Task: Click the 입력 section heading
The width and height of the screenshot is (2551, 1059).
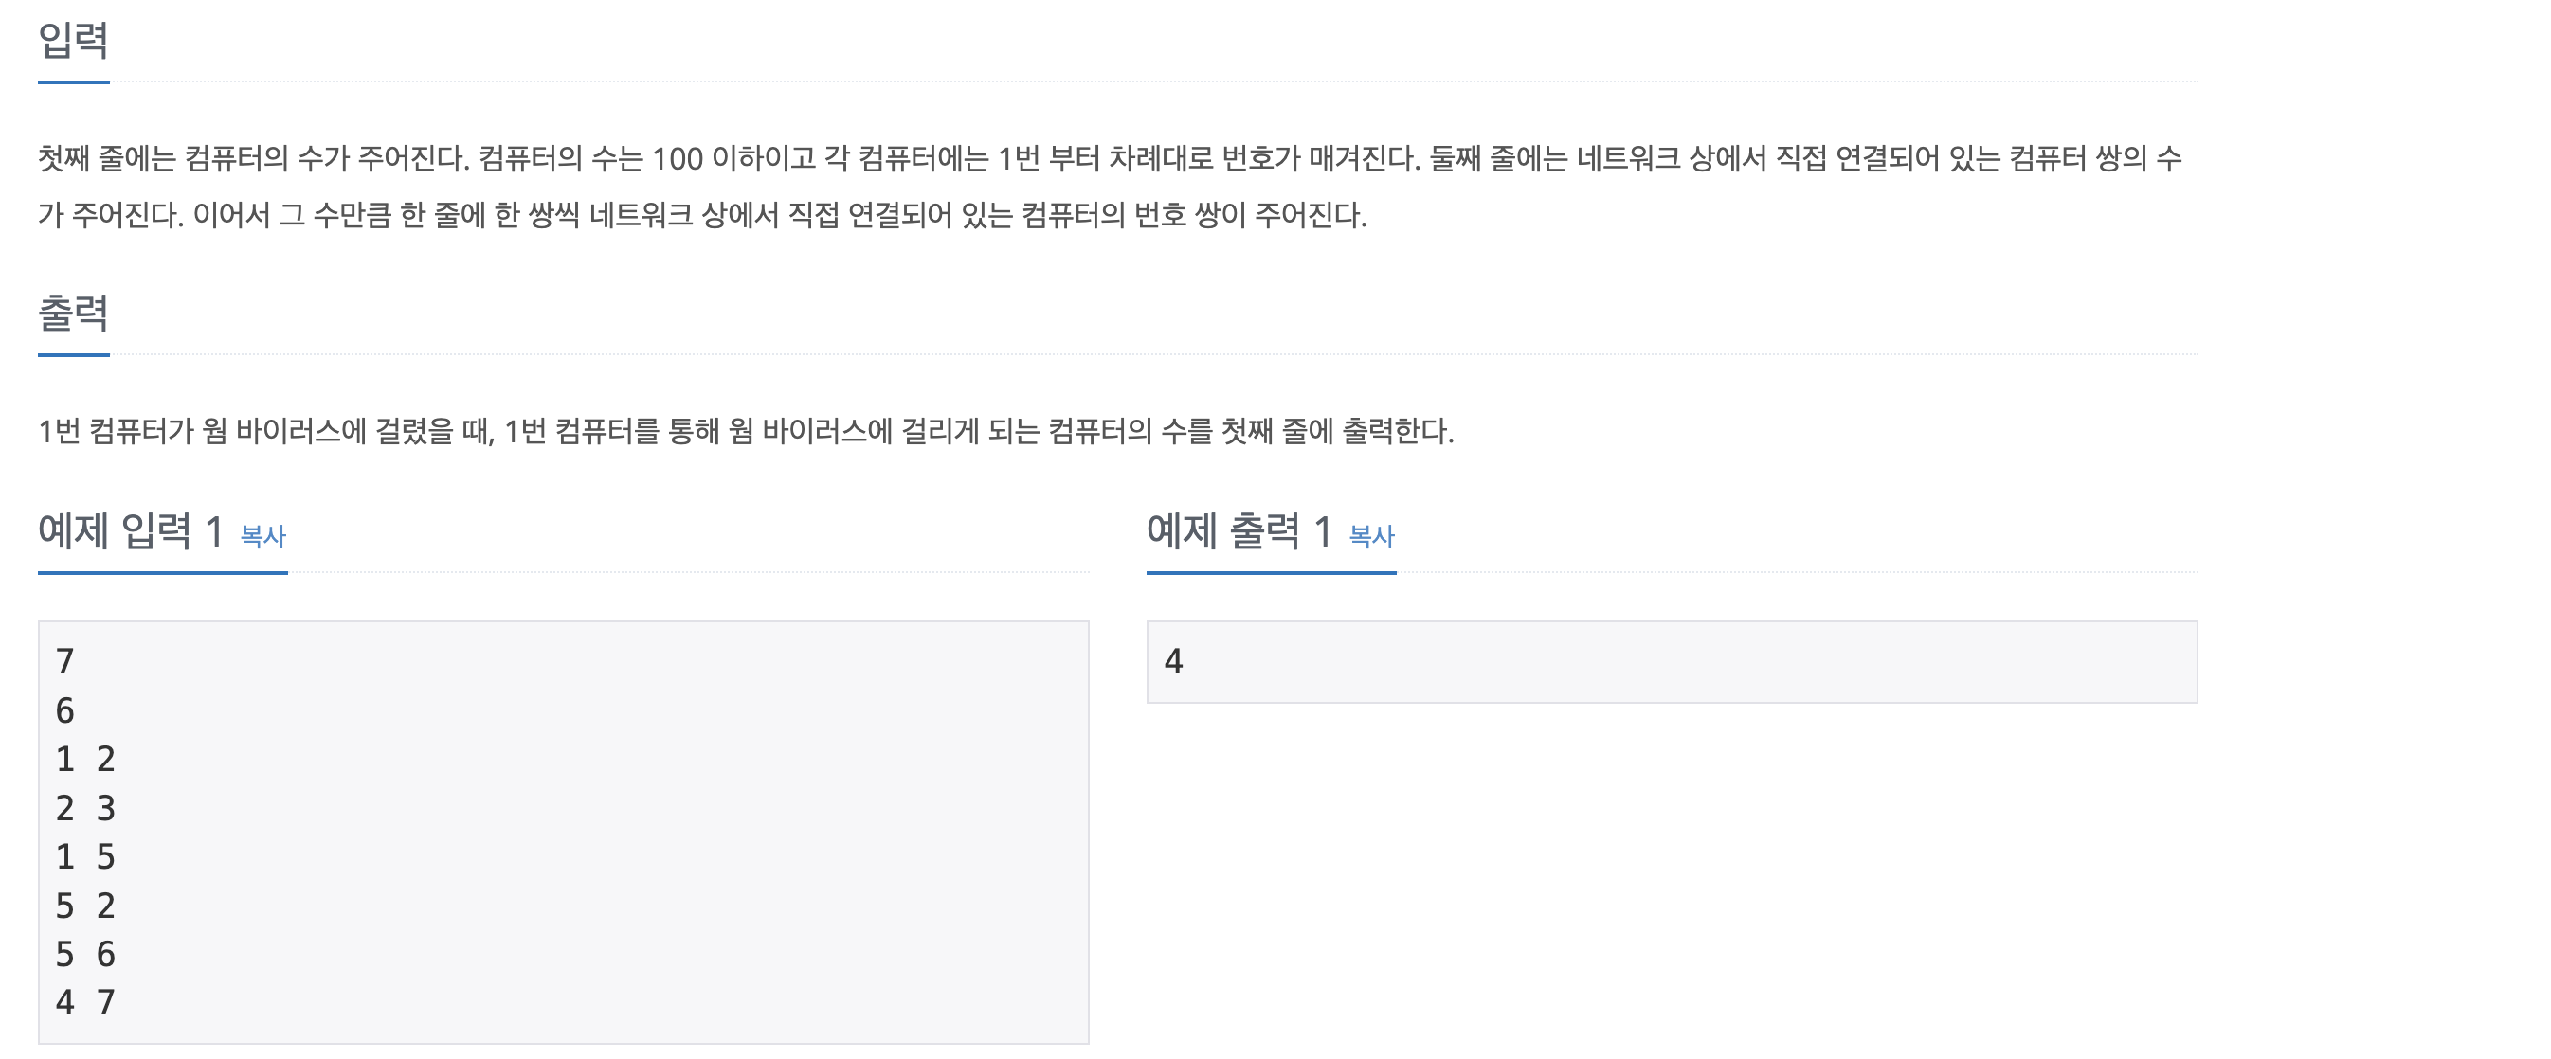Action: pos(73,41)
